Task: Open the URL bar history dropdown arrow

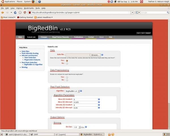Action: [x=133, y=12]
